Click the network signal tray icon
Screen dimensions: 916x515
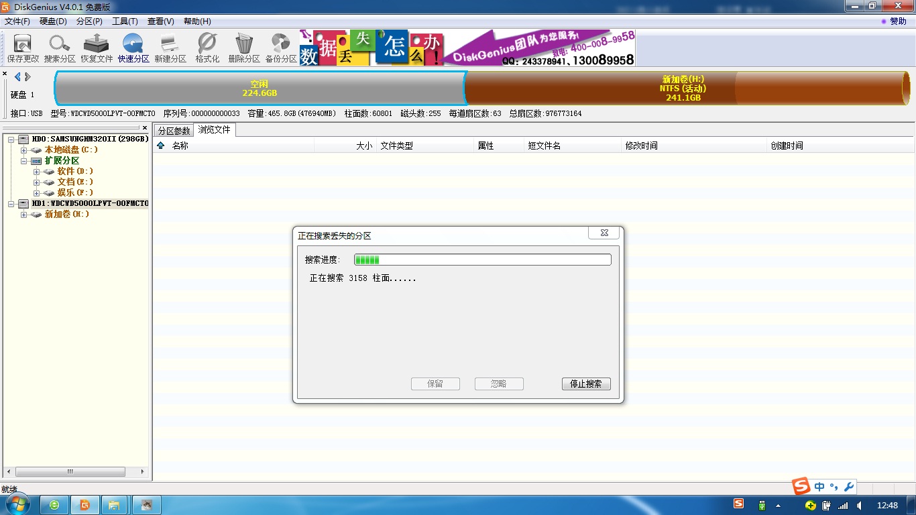(843, 505)
